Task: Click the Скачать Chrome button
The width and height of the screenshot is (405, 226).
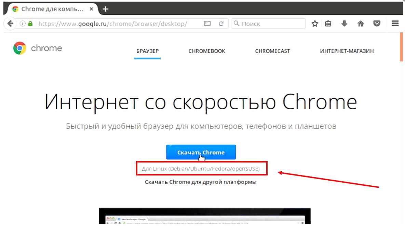Action: click(x=201, y=152)
